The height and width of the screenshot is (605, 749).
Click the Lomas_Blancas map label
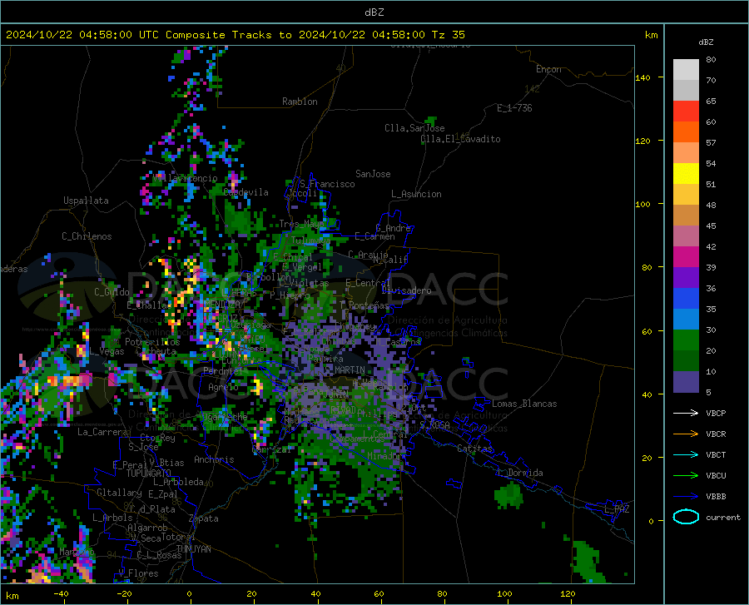click(x=524, y=404)
